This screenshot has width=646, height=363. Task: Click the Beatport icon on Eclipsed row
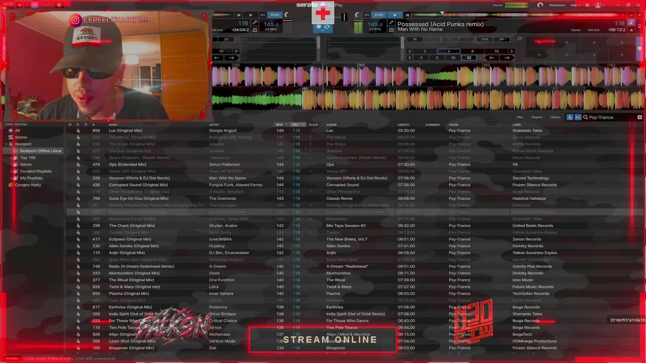point(78,239)
